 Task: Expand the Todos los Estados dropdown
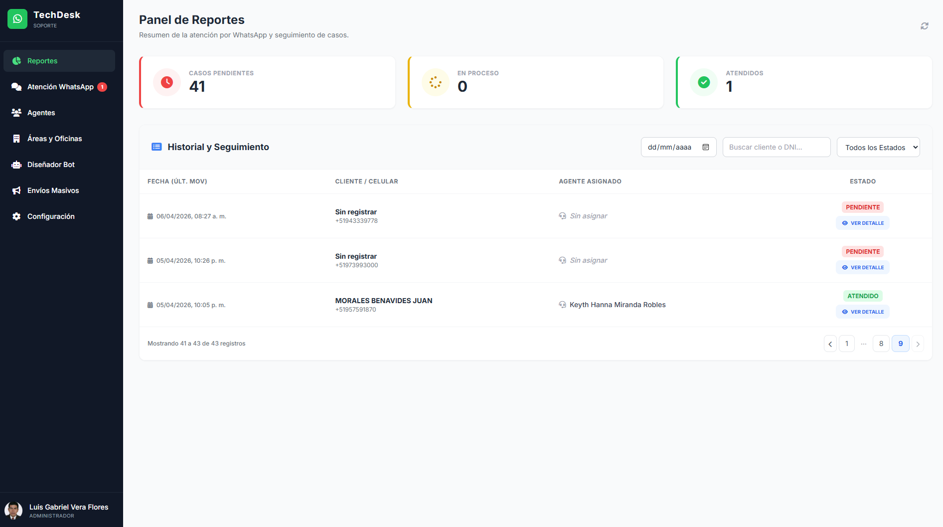pyautogui.click(x=878, y=147)
